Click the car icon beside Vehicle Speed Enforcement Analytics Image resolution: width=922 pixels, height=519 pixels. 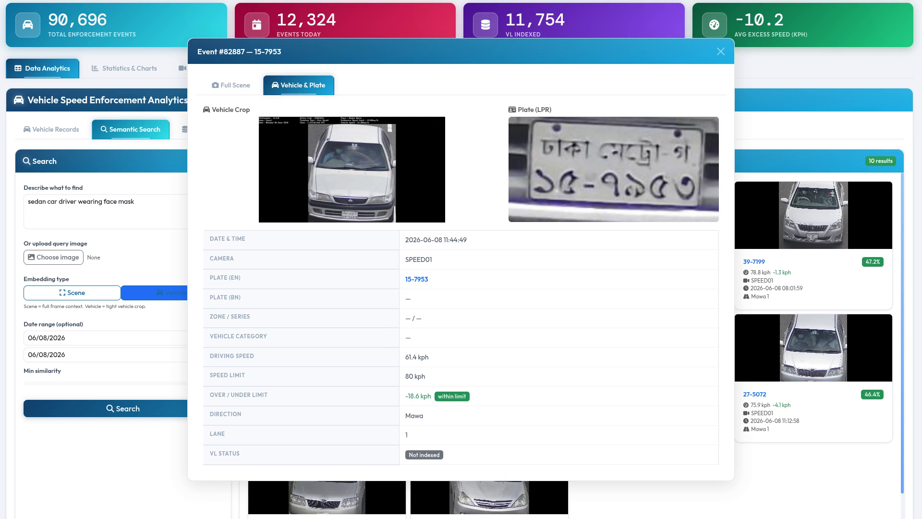pyautogui.click(x=19, y=100)
